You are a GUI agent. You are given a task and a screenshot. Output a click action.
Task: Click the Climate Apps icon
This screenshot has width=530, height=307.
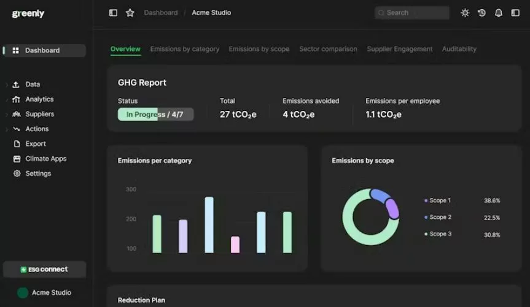17,159
